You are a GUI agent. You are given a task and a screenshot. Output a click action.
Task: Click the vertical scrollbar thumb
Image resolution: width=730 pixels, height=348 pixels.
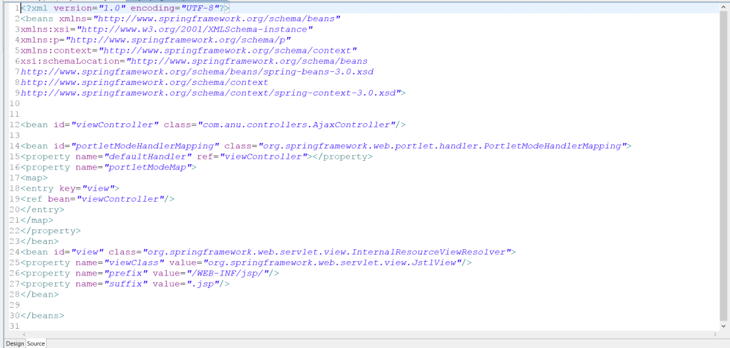coord(724,165)
